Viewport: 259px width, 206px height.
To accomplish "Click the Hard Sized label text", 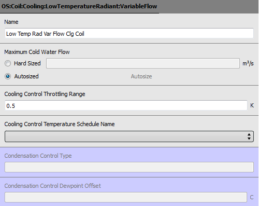I will 27,63.
